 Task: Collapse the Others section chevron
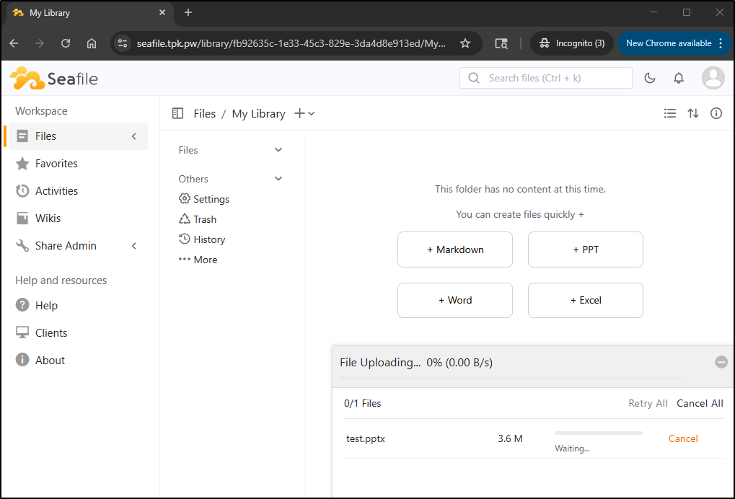click(278, 179)
